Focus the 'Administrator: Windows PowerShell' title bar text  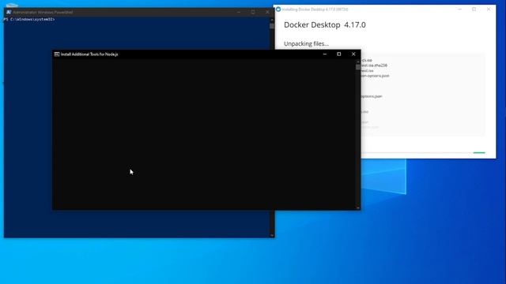[x=43, y=13]
